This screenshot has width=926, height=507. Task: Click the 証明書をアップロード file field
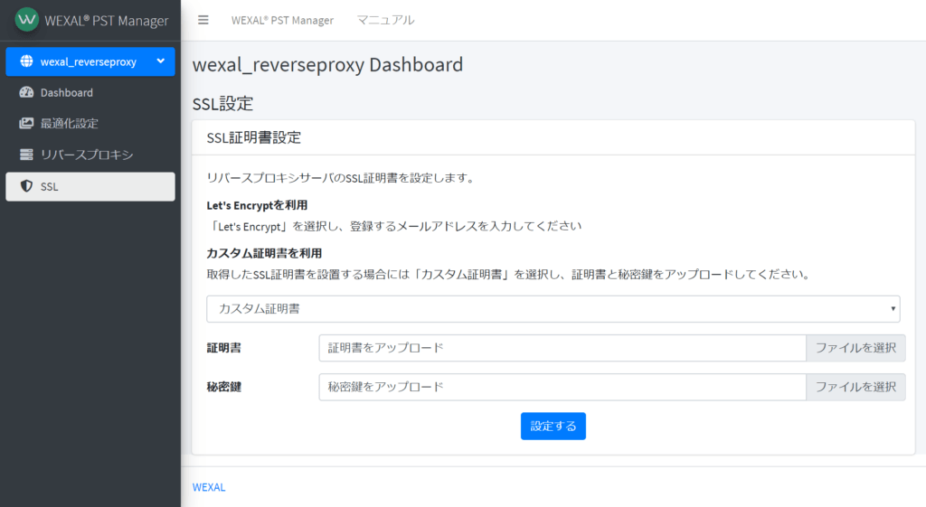tap(562, 348)
